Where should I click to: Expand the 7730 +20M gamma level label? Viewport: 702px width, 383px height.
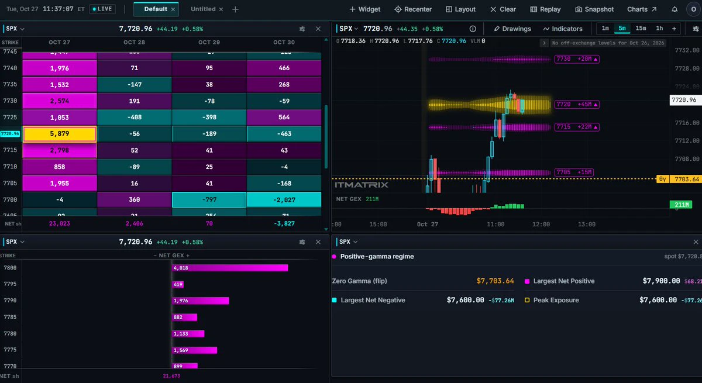(x=577, y=60)
